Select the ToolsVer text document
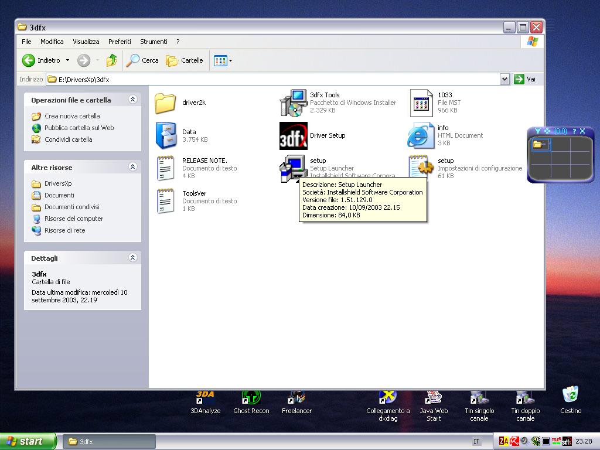 (166, 202)
